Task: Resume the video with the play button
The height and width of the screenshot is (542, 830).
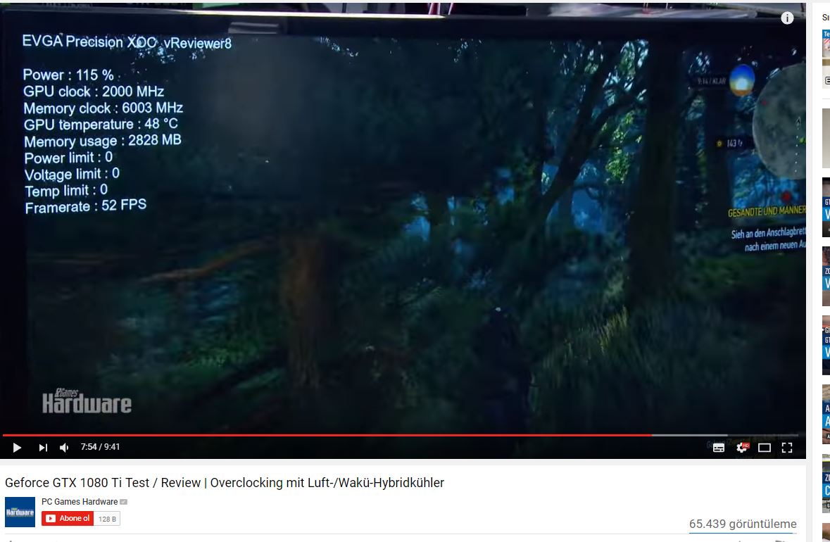Action: 16,448
